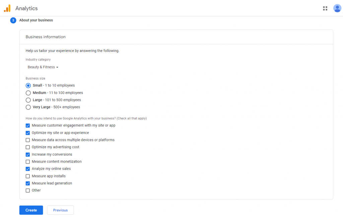Screen dimensions: 343x217
Task: Click the blue Create button
Action: click(31, 210)
